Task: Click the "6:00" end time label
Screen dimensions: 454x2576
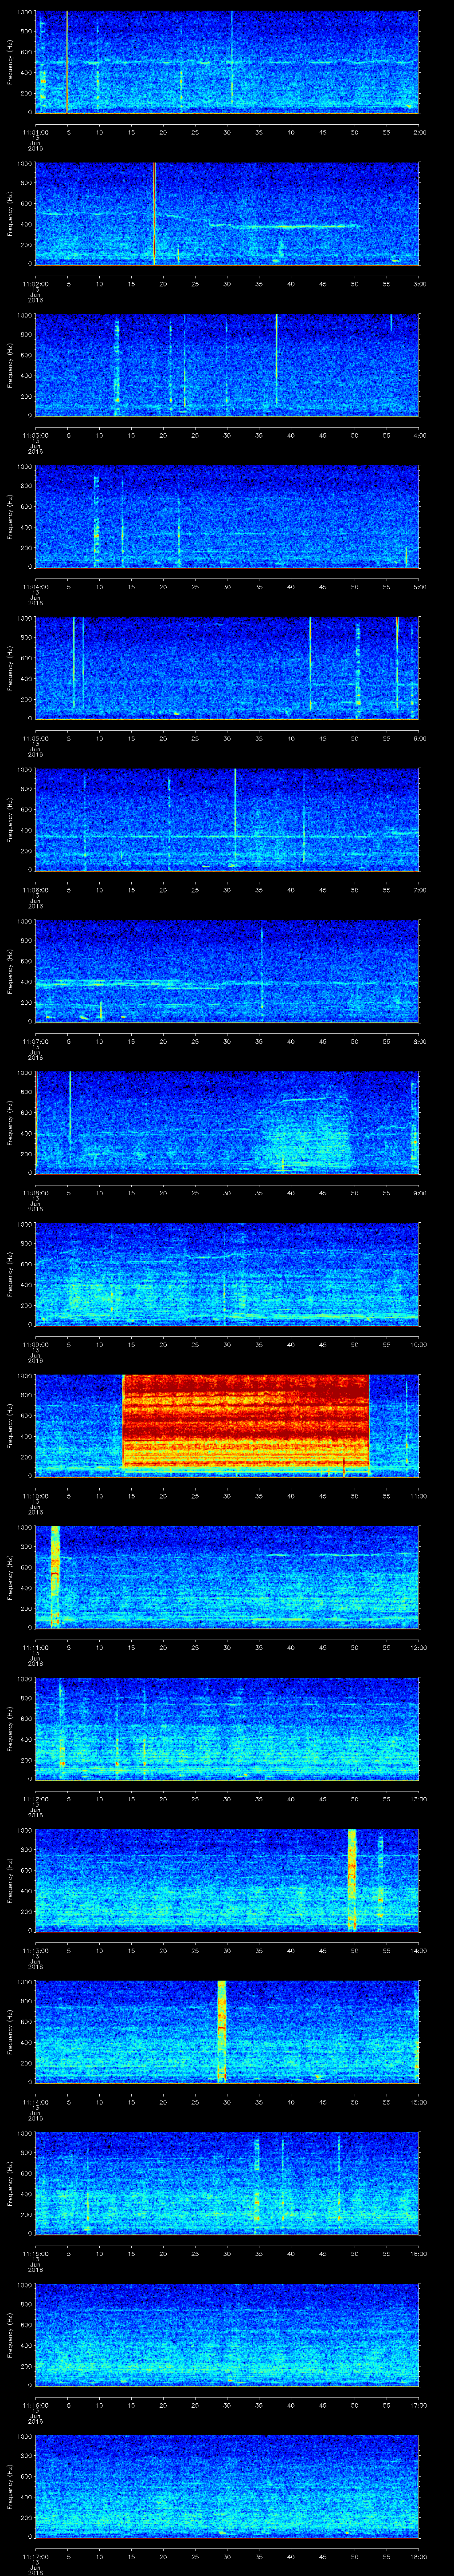Action: pos(419,738)
